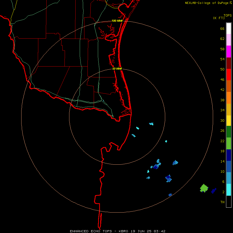This screenshot has width=233, height=233.
Task: Pick the dark maroon legend swatch
Action: point(229,63)
